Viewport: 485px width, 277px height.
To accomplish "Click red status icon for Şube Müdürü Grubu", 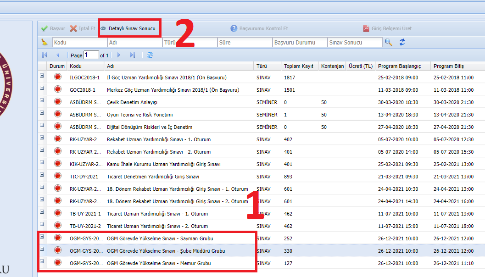I will (57, 250).
